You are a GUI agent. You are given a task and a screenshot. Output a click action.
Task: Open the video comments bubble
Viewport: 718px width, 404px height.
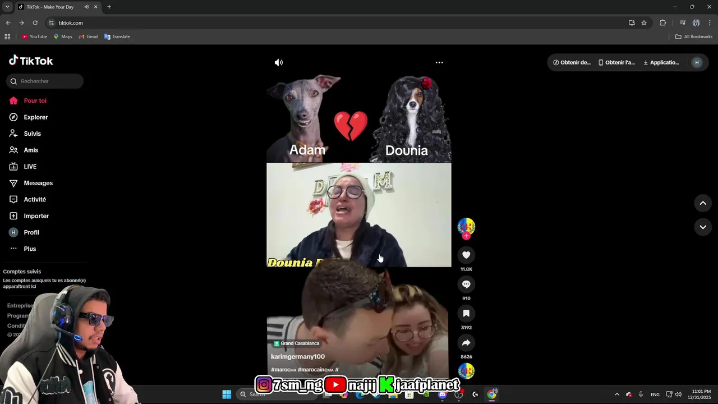click(466, 284)
